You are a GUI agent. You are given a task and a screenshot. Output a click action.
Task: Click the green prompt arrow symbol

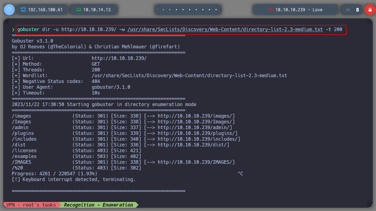(13, 29)
